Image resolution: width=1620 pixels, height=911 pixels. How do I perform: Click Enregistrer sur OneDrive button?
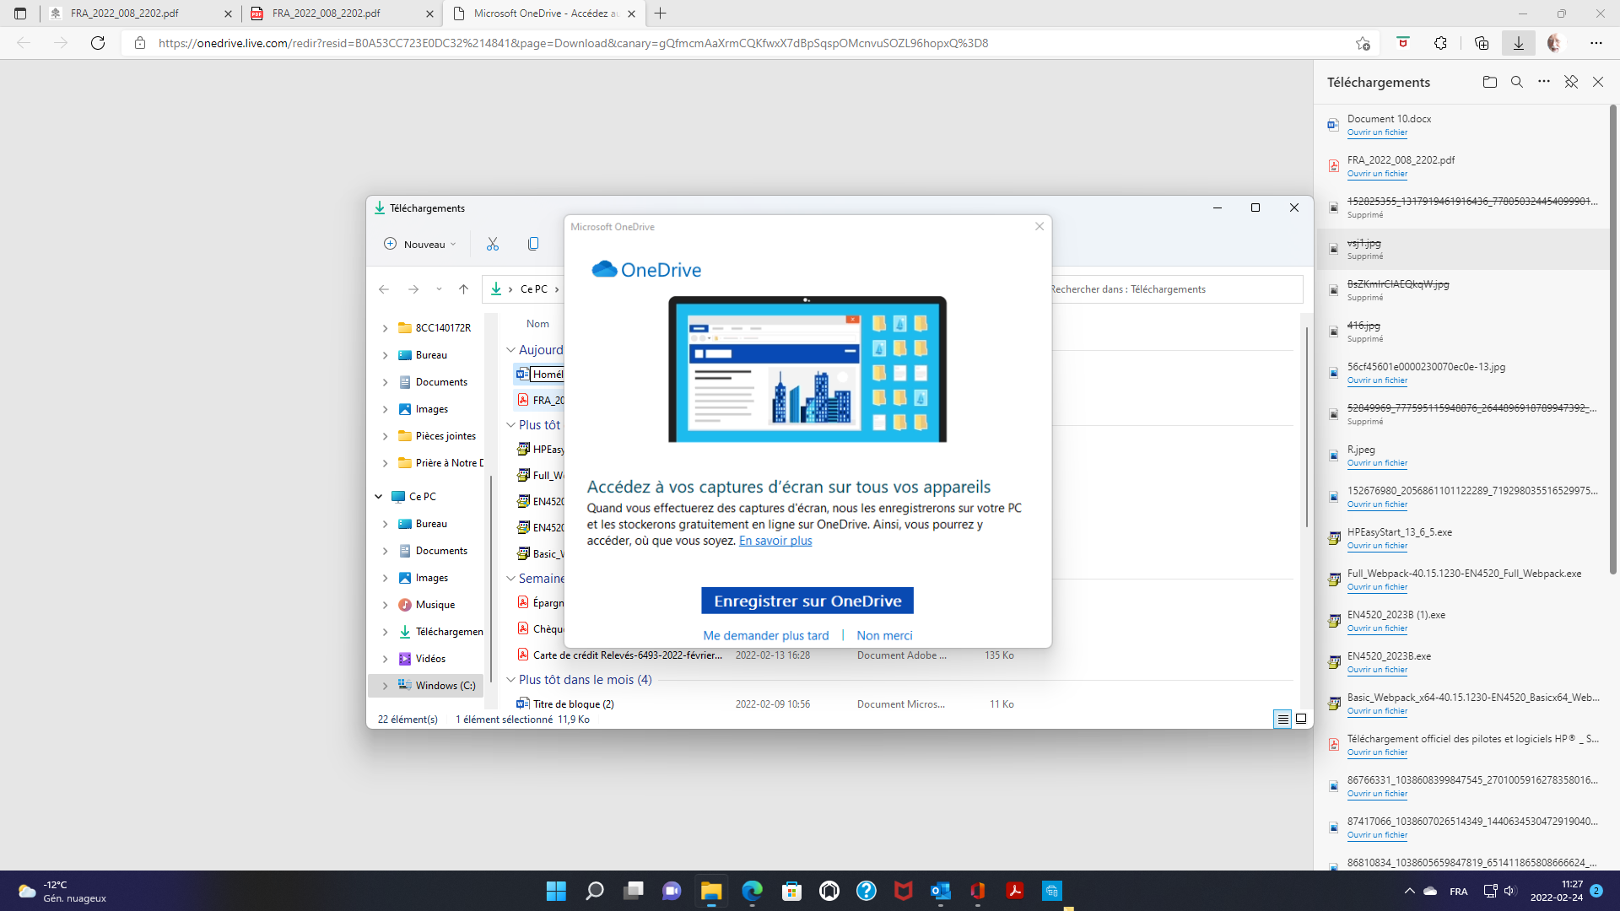[807, 601]
